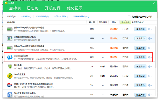Click the 西瓜影音 program icon
Image resolution: width=162 pixels, height=99 pixels.
10,39
